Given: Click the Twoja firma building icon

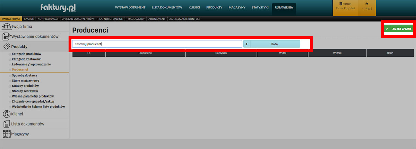Looking at the screenshot, I should pos(6,26).
